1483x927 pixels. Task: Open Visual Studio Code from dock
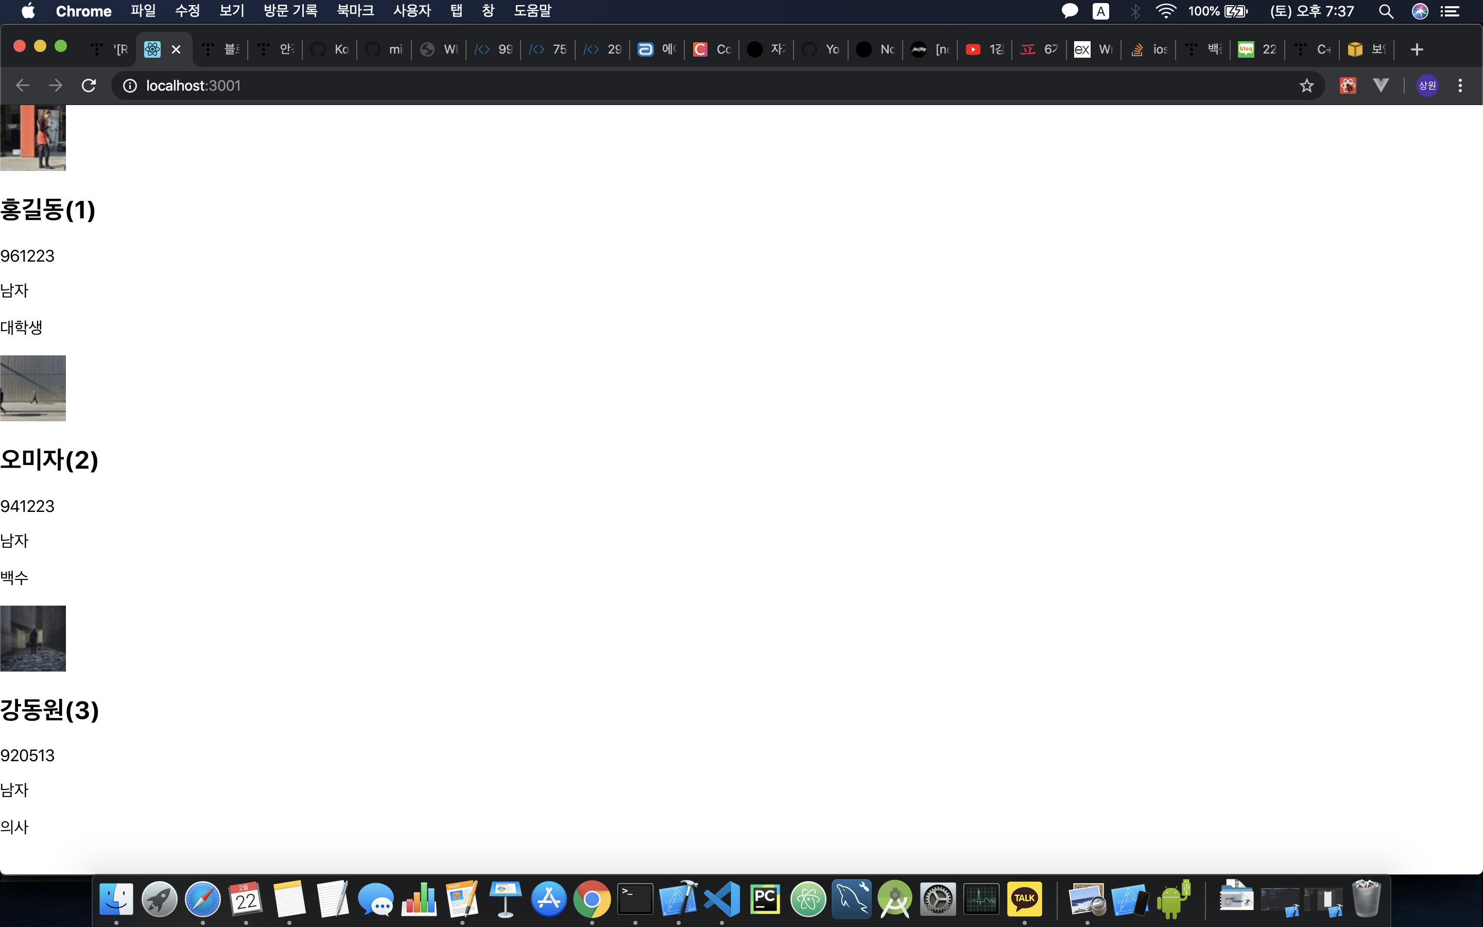click(722, 899)
